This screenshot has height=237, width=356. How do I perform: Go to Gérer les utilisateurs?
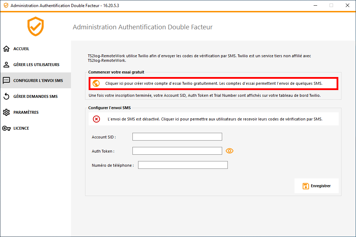coord(36,65)
